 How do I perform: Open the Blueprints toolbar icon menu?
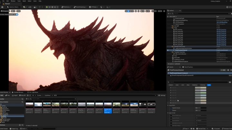[30, 7]
